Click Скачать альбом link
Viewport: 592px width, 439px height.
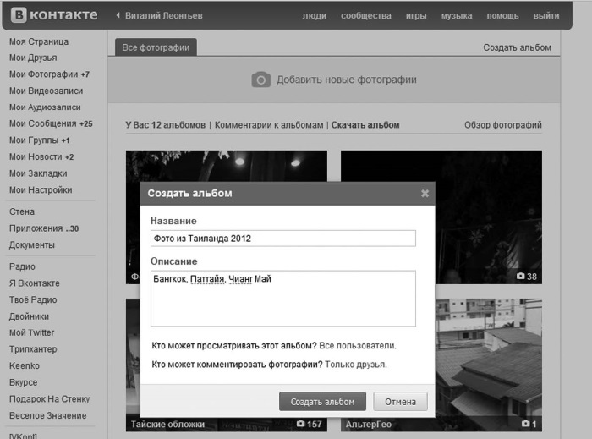[365, 125]
